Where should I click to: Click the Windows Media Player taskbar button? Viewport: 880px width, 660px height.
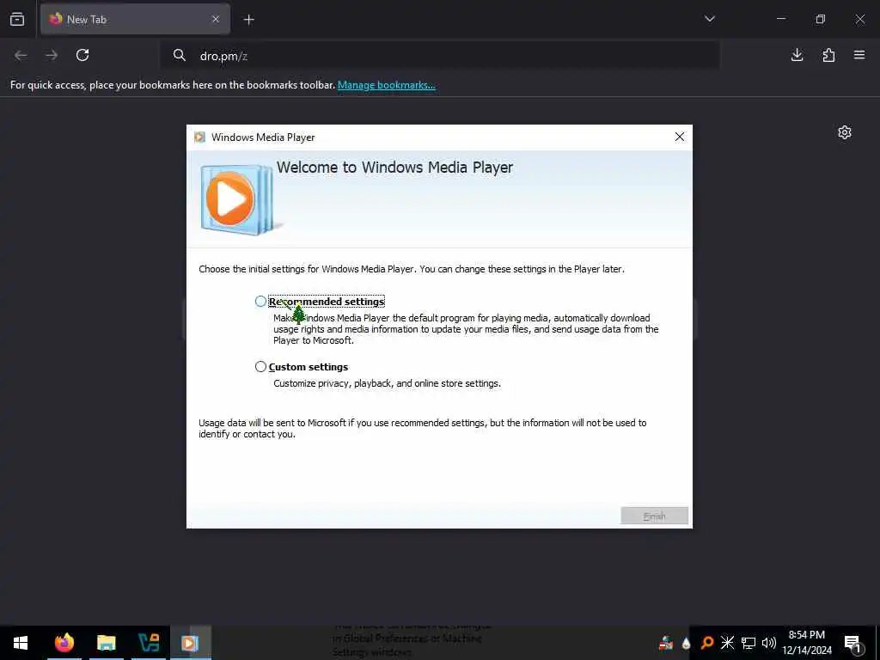pyautogui.click(x=190, y=643)
